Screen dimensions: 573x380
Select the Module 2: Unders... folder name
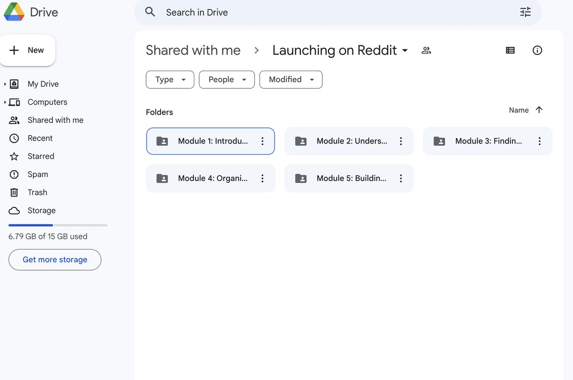point(352,141)
